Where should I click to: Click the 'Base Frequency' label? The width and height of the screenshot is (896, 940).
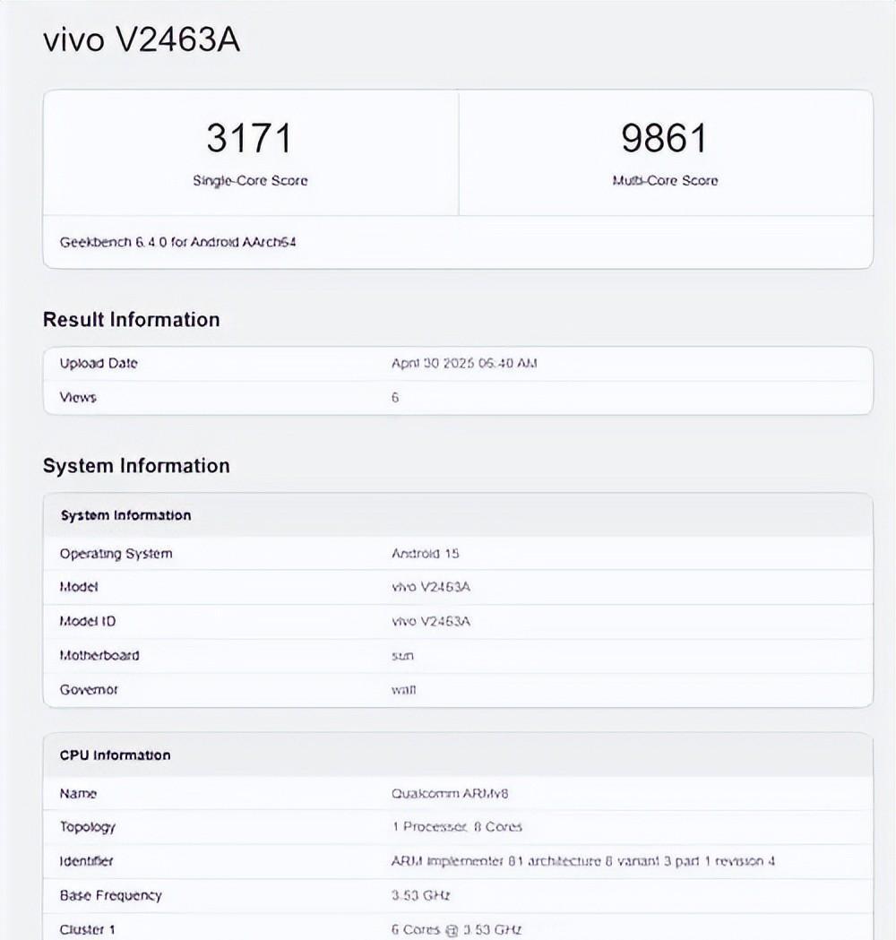point(111,895)
